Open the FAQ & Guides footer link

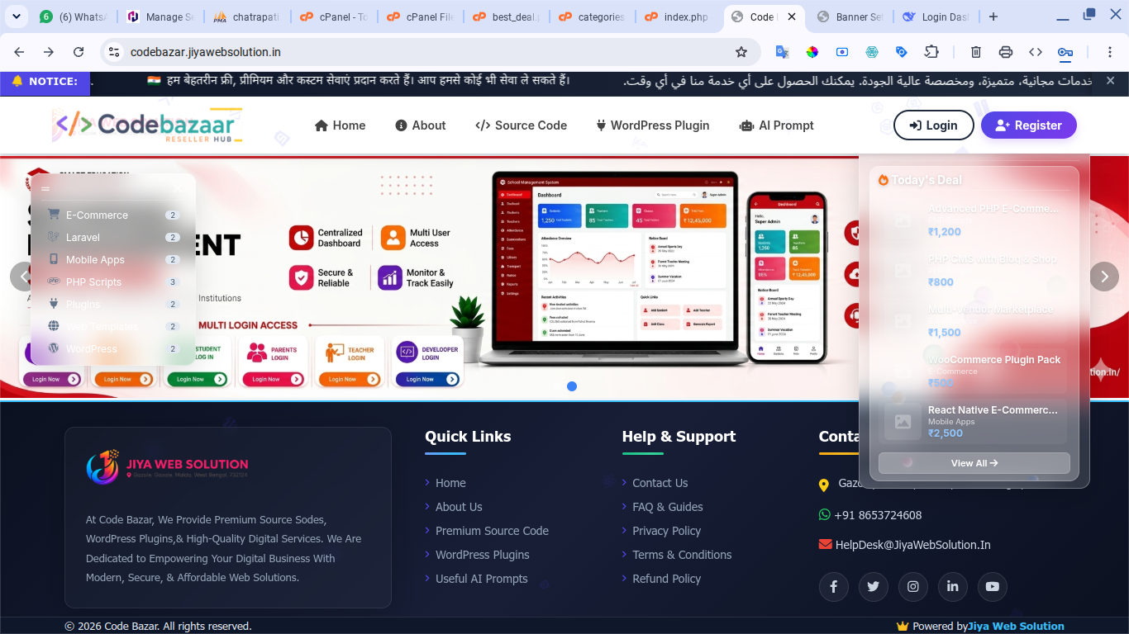pyautogui.click(x=668, y=507)
